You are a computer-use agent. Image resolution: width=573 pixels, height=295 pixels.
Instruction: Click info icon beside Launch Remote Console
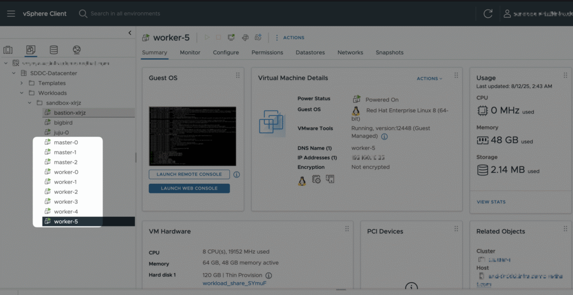(237, 174)
